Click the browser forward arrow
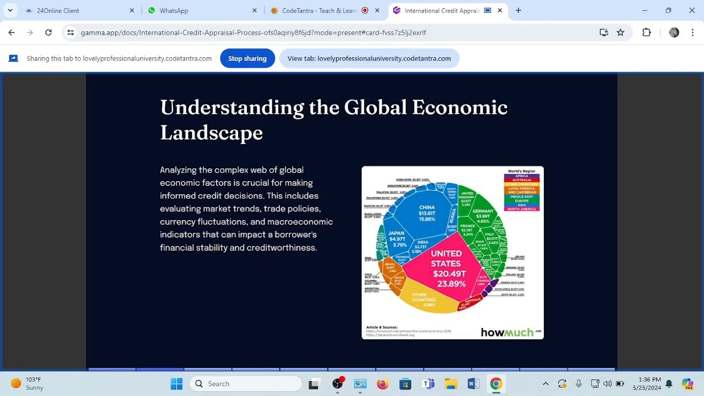The height and width of the screenshot is (396, 704). [30, 32]
